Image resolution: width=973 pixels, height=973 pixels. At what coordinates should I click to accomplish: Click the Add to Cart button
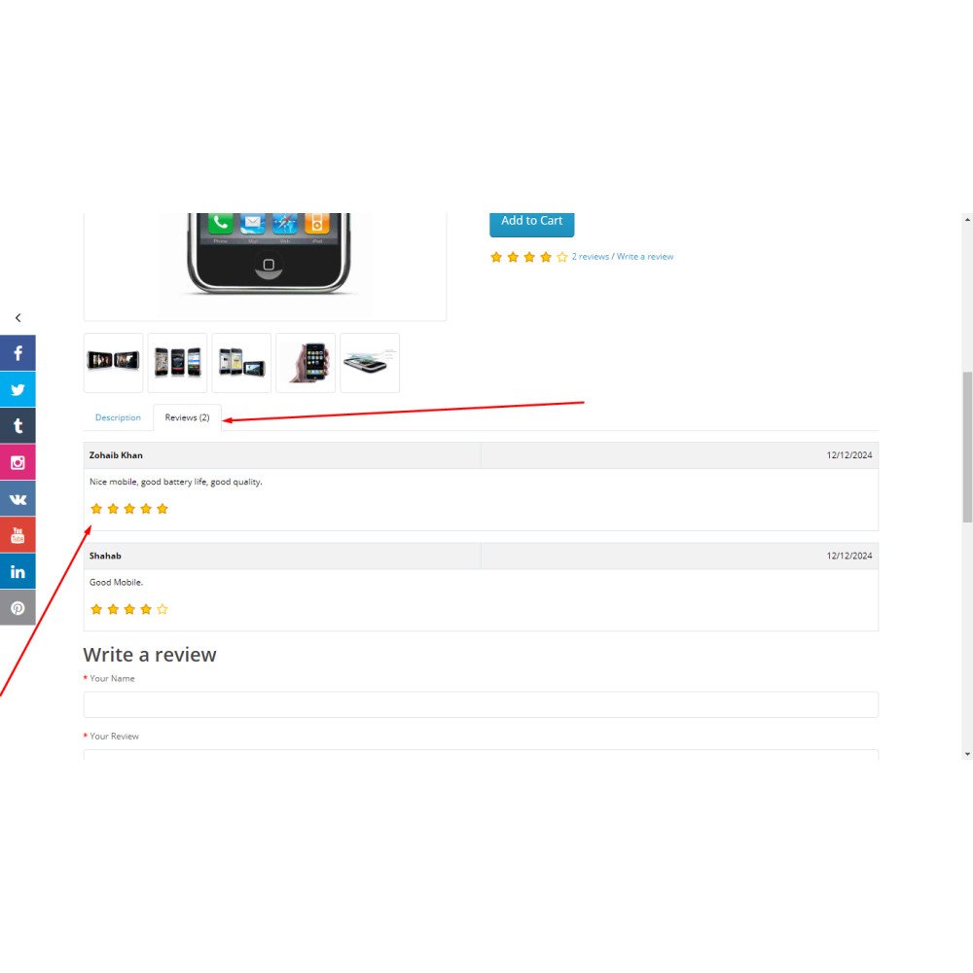532,222
